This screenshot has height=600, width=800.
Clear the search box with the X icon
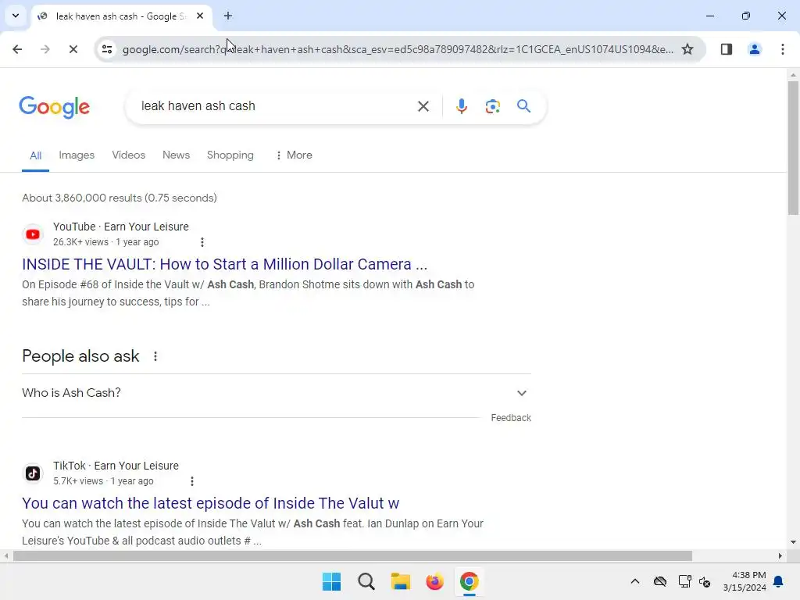coord(423,106)
